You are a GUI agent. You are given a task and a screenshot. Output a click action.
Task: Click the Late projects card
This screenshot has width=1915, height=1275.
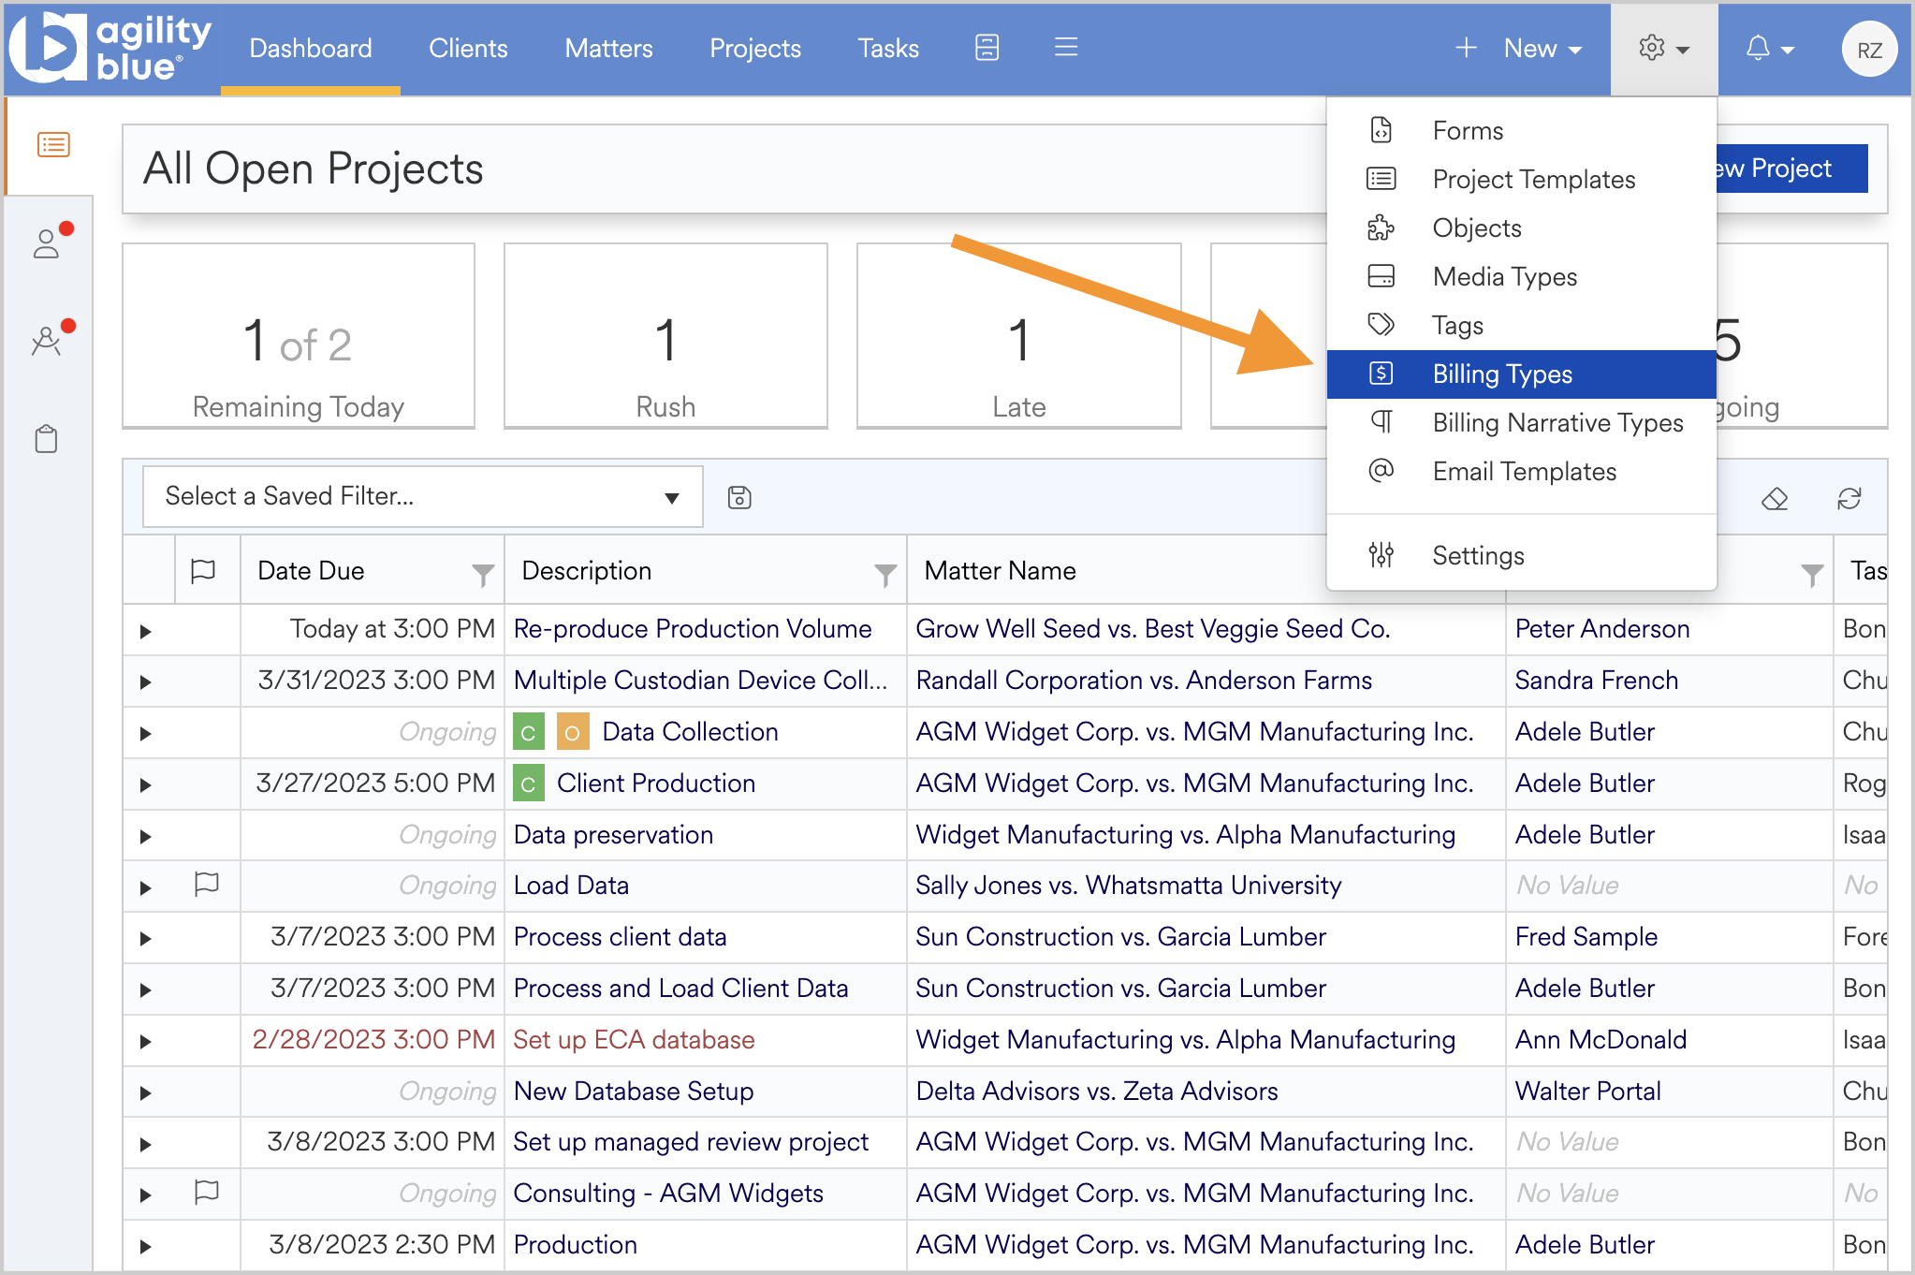(x=1018, y=335)
